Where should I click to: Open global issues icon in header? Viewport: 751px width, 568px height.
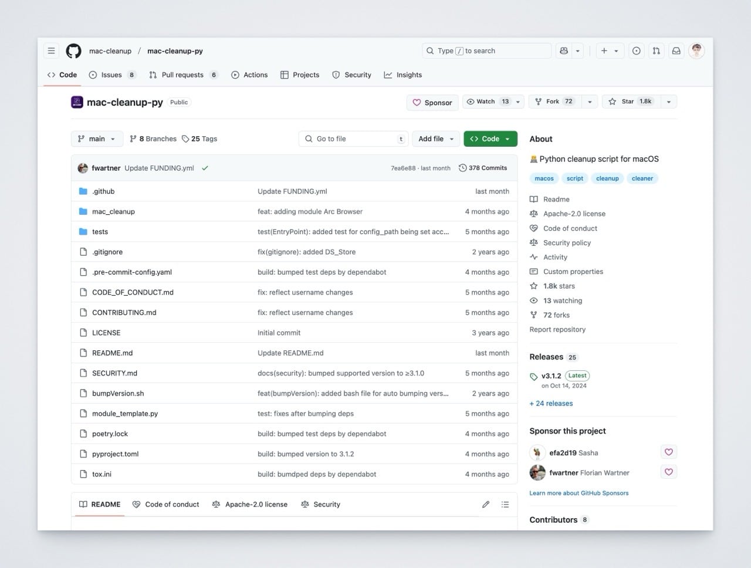click(637, 51)
